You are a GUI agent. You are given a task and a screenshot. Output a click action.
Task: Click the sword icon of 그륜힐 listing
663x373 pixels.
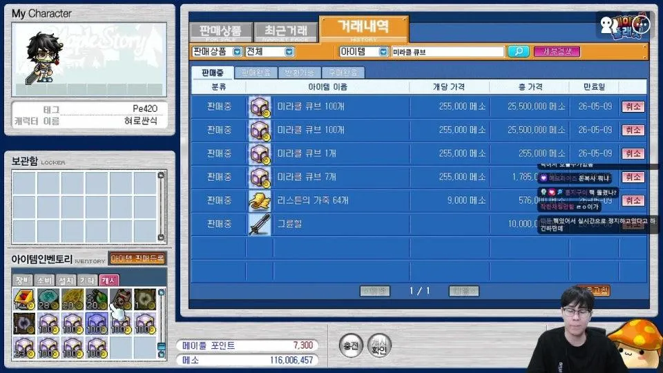pyautogui.click(x=260, y=224)
